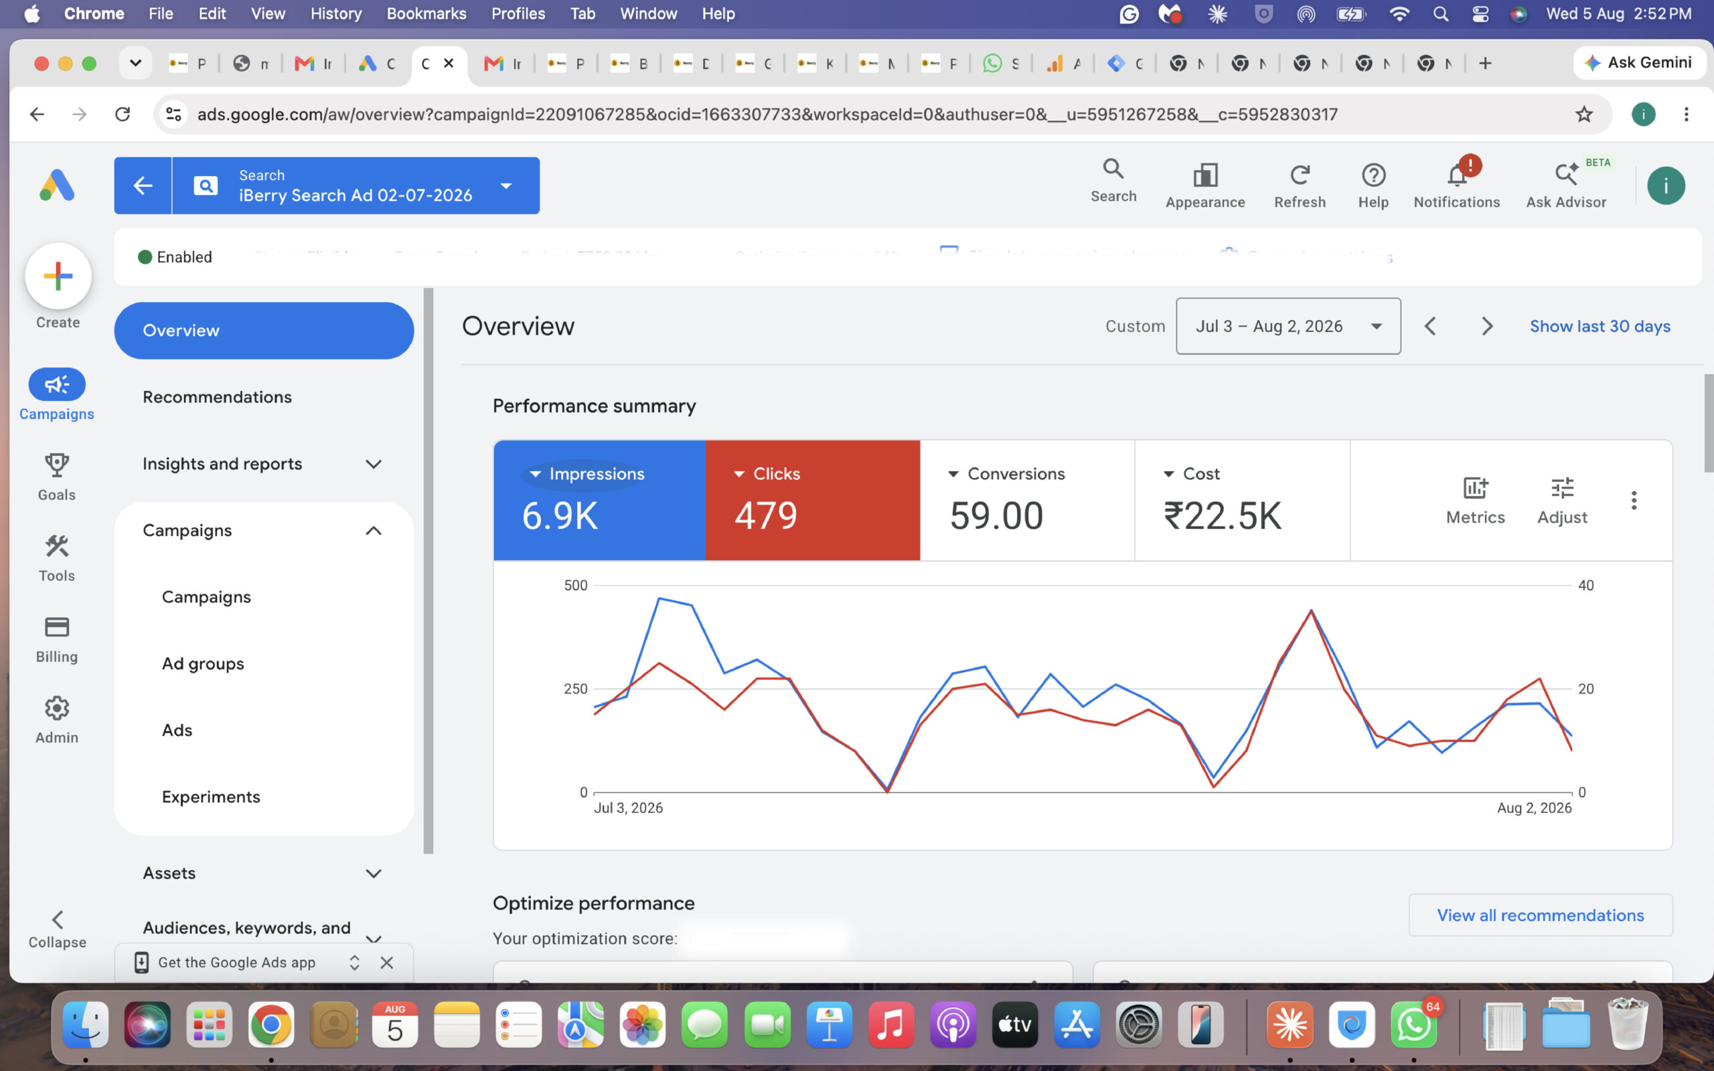
Task: Open WhatsApp from the Dock
Action: [x=1413, y=1024]
